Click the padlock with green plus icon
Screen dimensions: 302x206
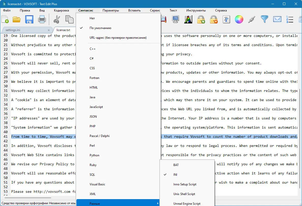pyautogui.click(x=201, y=19)
